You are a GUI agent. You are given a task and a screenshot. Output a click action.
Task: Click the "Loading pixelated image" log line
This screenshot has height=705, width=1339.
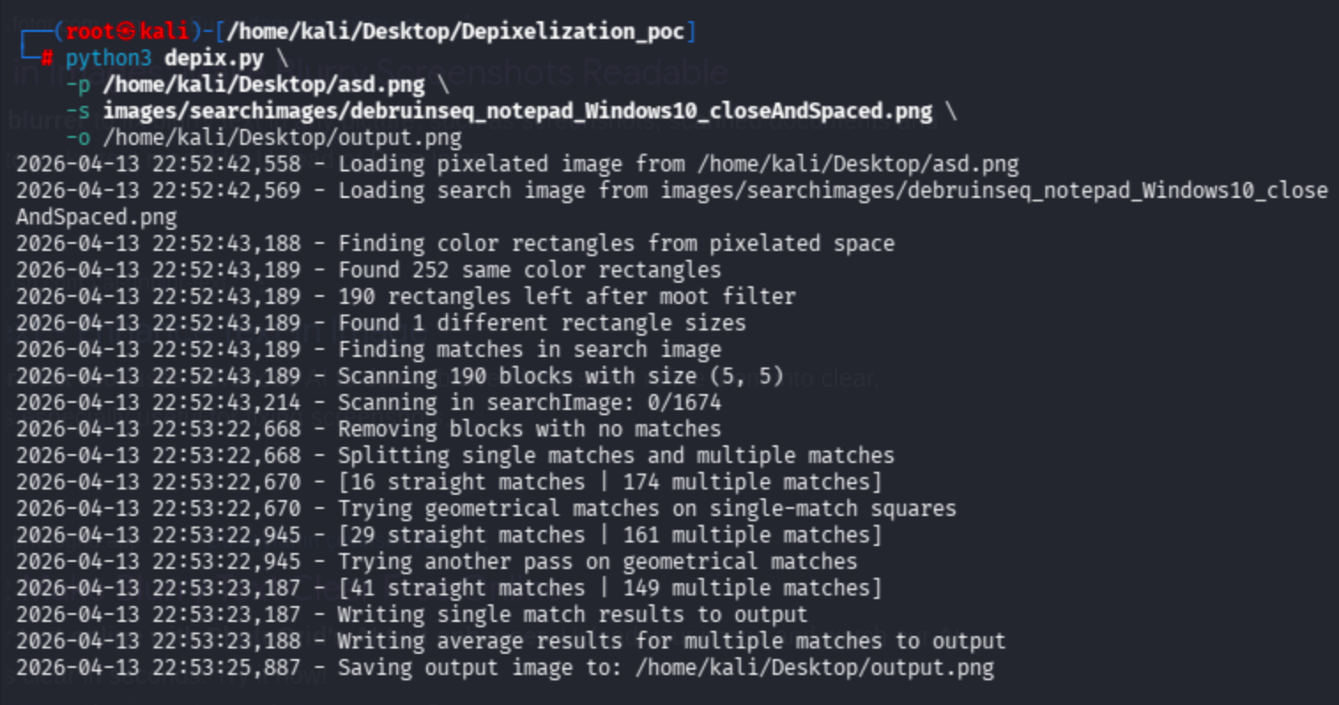click(x=678, y=164)
